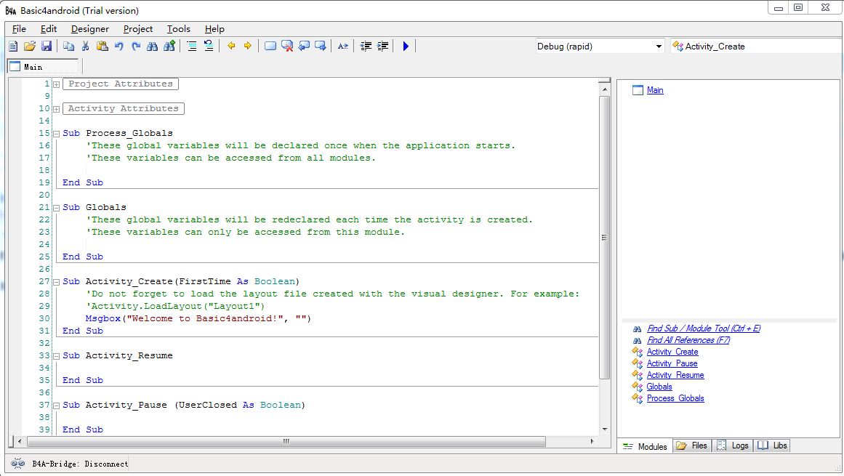844x476 pixels.
Task: Go to previous bookmark icon
Action: click(304, 47)
